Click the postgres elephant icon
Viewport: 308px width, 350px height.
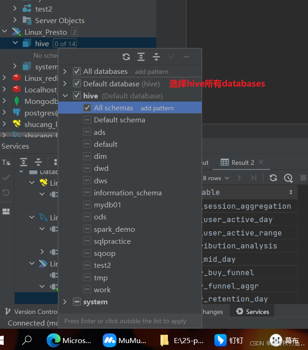tap(17, 113)
